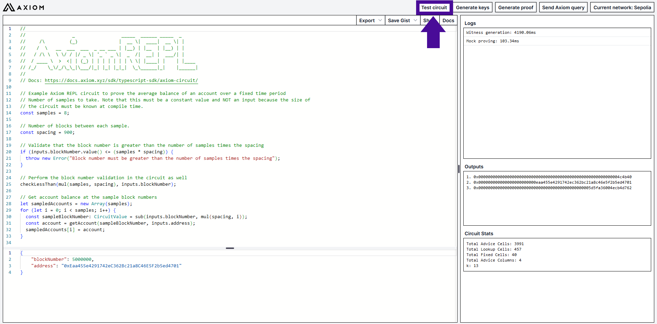Expand the Save Gist dropdown chevron

(415, 20)
